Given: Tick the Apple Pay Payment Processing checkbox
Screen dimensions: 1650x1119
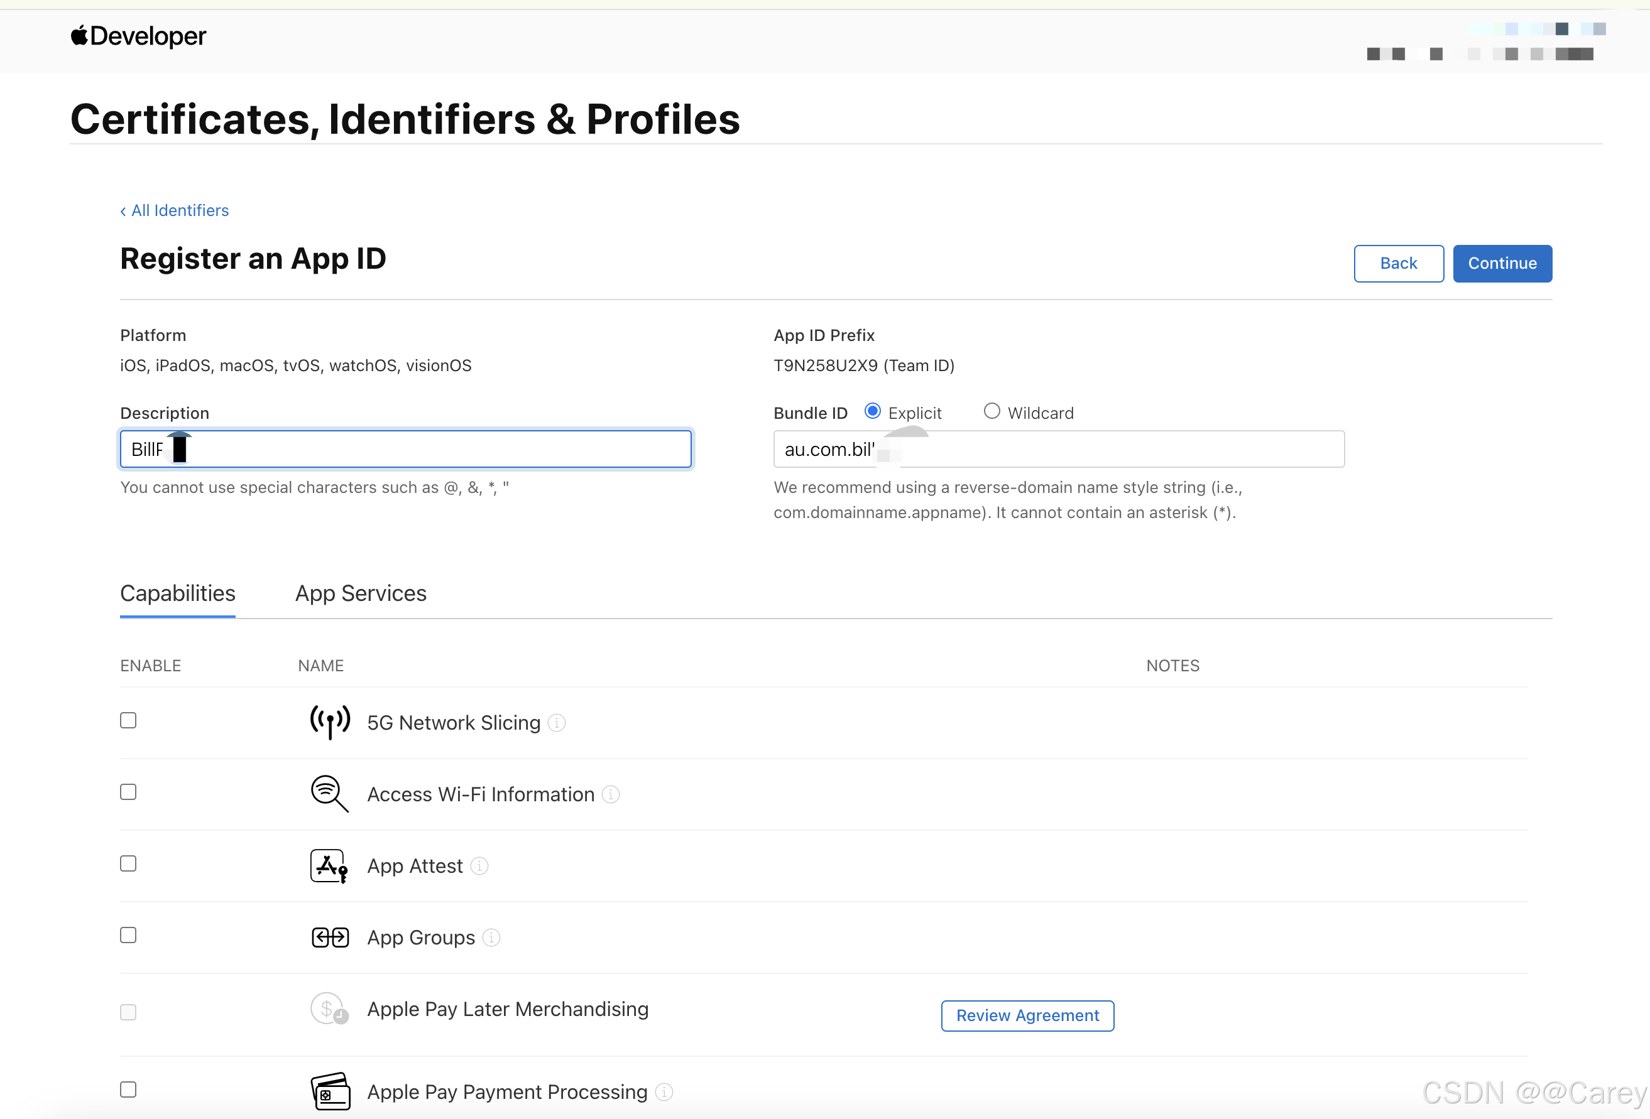Looking at the screenshot, I should (x=128, y=1088).
